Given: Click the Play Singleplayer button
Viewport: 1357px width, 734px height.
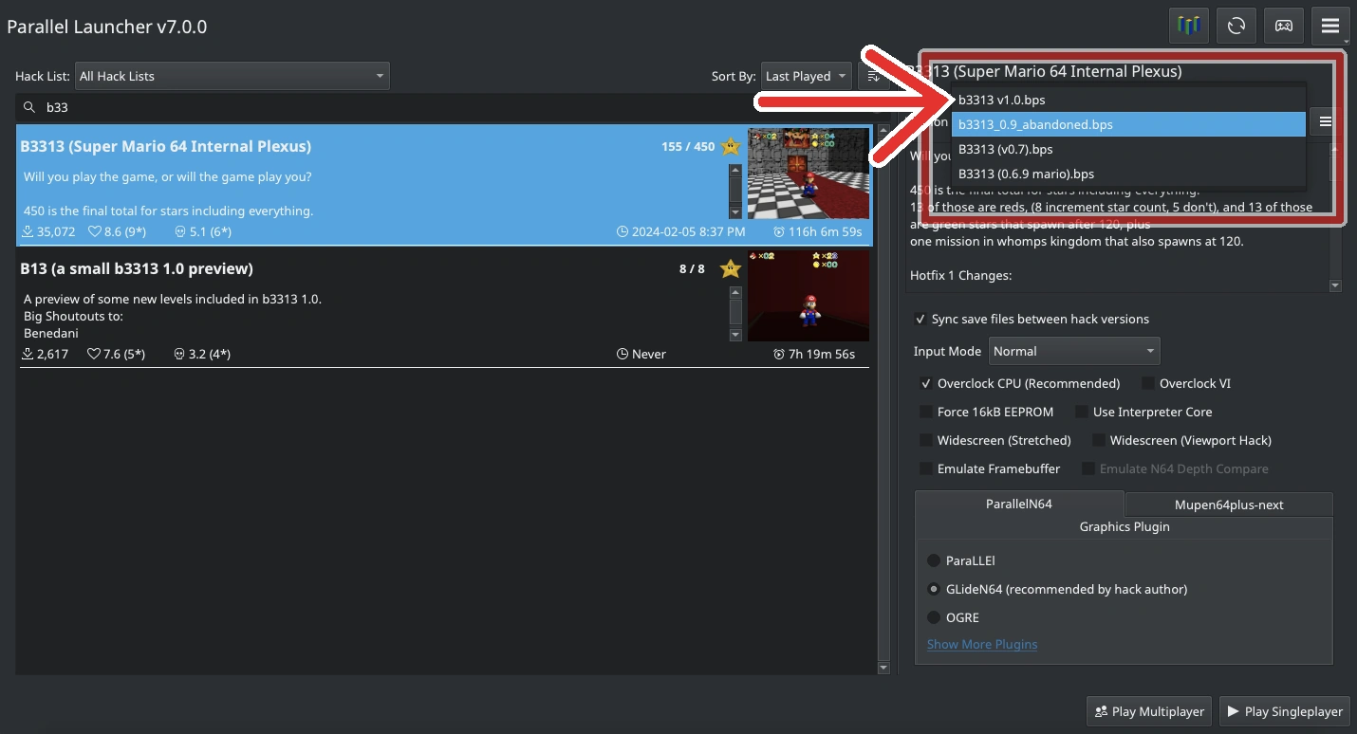Looking at the screenshot, I should coord(1285,711).
